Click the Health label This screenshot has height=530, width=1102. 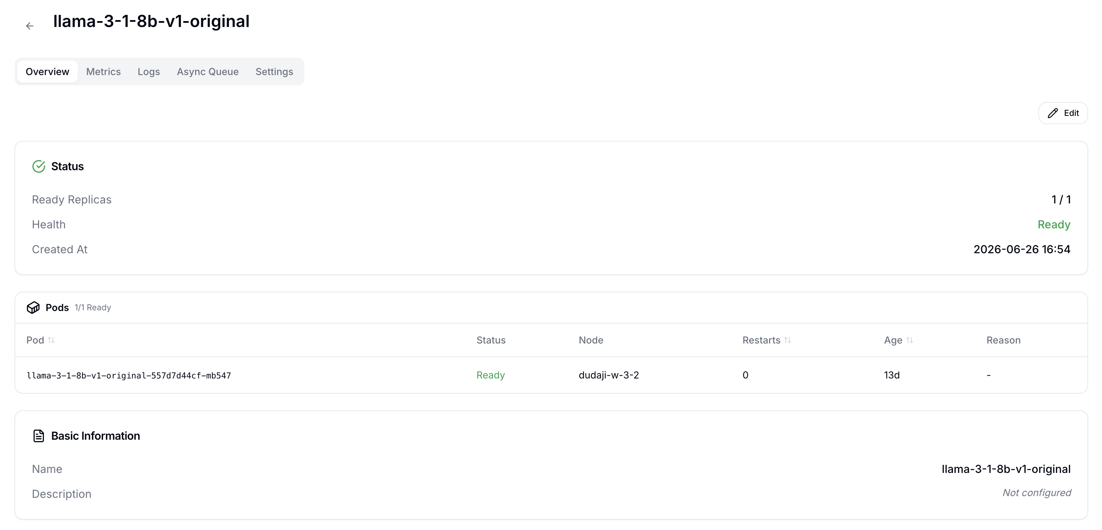coord(49,225)
